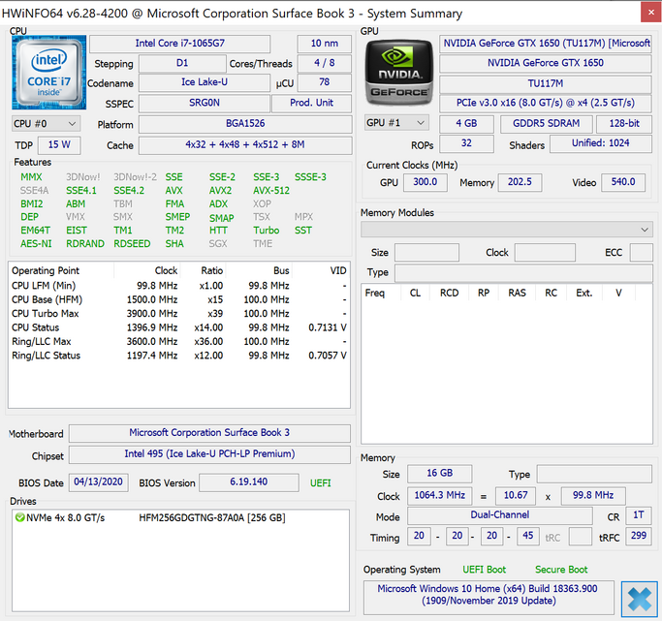Viewport: 662px width, 621px height.
Task: Open the GPU #1 selector dropdown
Action: 396,123
